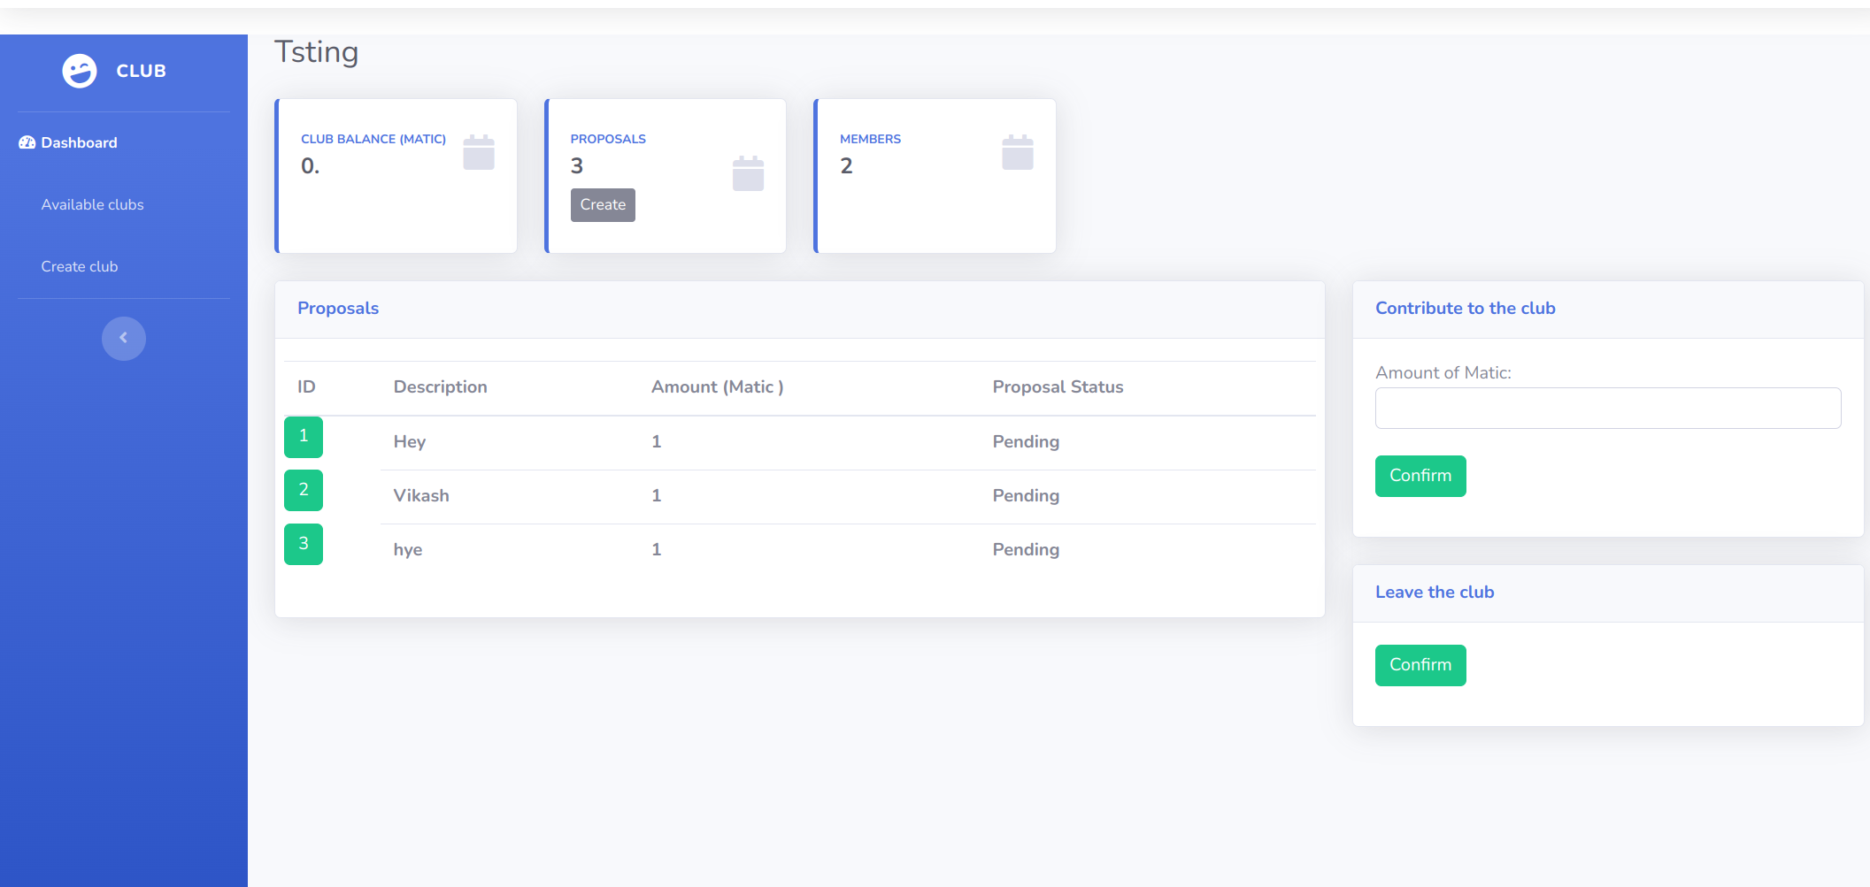The width and height of the screenshot is (1870, 887).
Task: Confirm leaving the club
Action: [1420, 665]
